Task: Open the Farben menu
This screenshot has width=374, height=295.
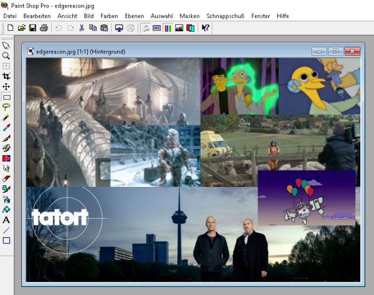Action: click(x=109, y=16)
